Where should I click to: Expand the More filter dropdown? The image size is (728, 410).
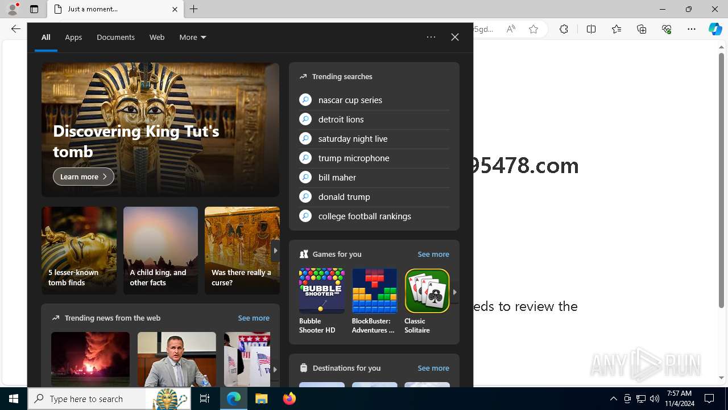coord(192,37)
